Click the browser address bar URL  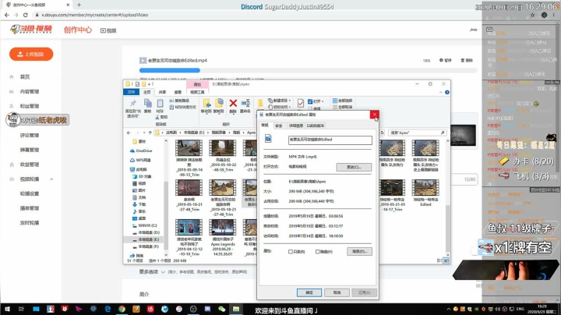pyautogui.click(x=95, y=15)
